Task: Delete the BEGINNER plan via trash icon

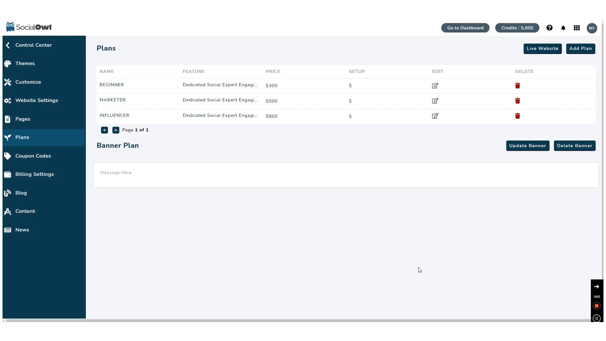Action: [518, 86]
